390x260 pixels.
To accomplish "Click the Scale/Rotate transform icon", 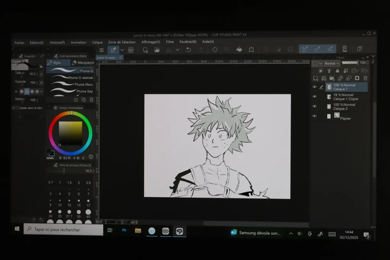I will pyautogui.click(x=251, y=49).
